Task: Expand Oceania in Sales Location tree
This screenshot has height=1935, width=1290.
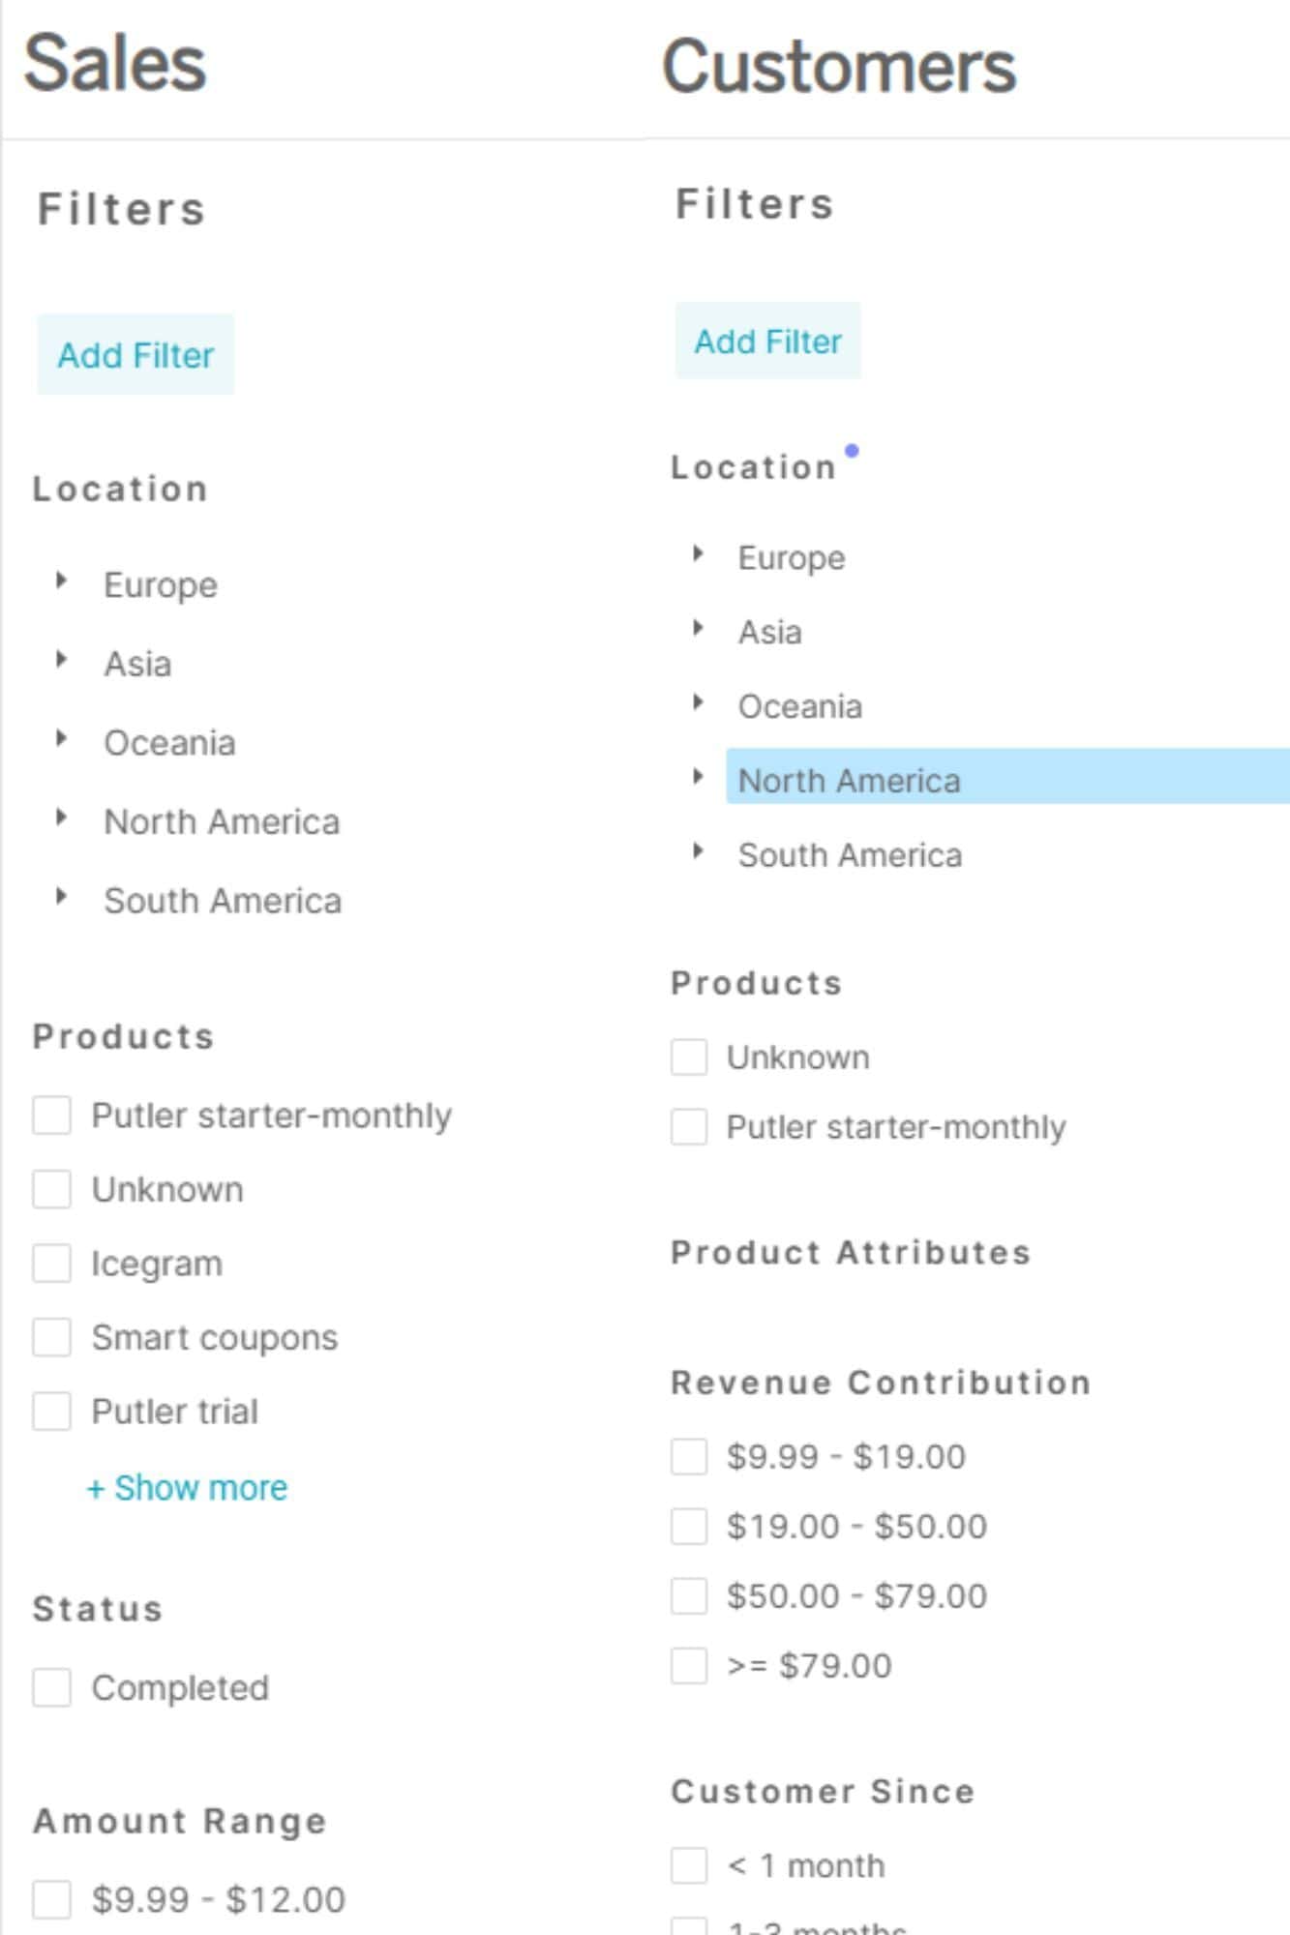Action: click(61, 739)
